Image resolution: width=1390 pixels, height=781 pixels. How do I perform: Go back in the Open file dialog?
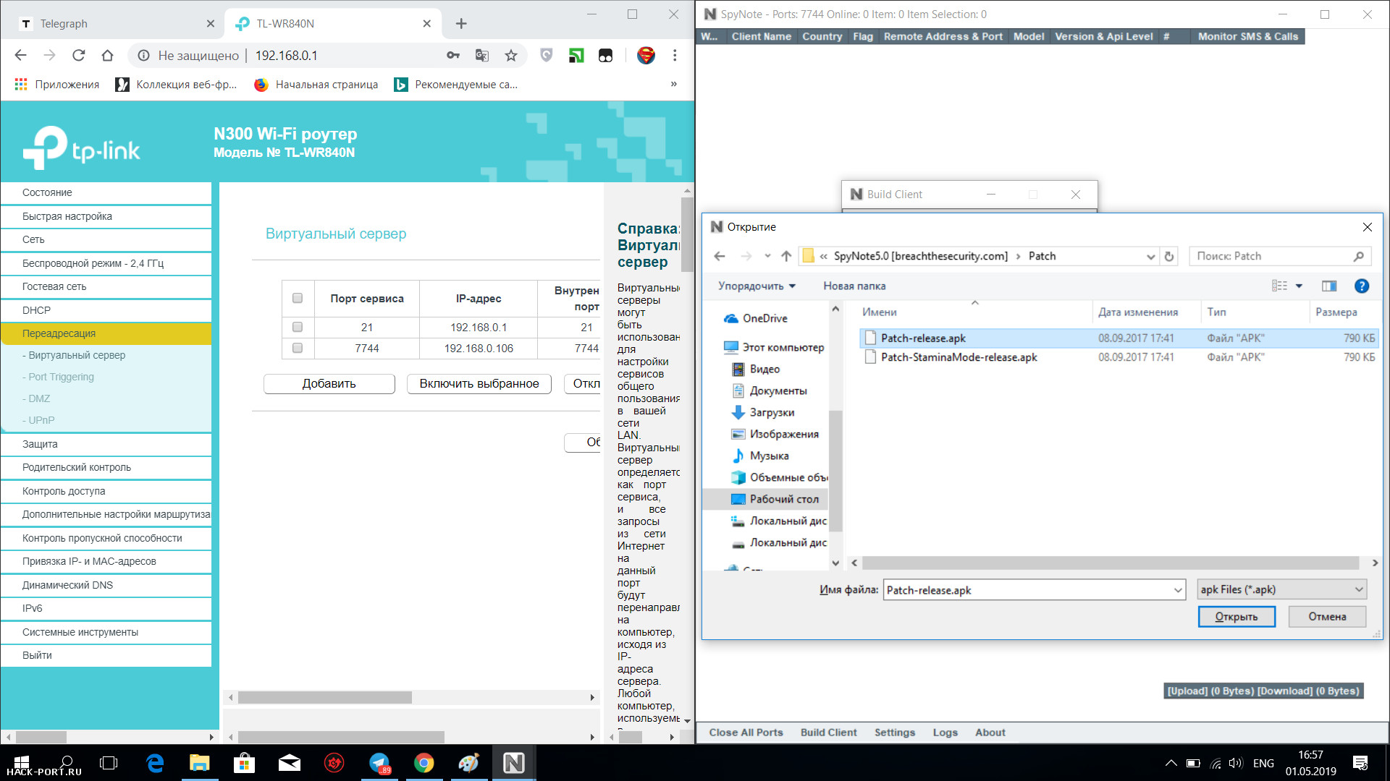719,256
